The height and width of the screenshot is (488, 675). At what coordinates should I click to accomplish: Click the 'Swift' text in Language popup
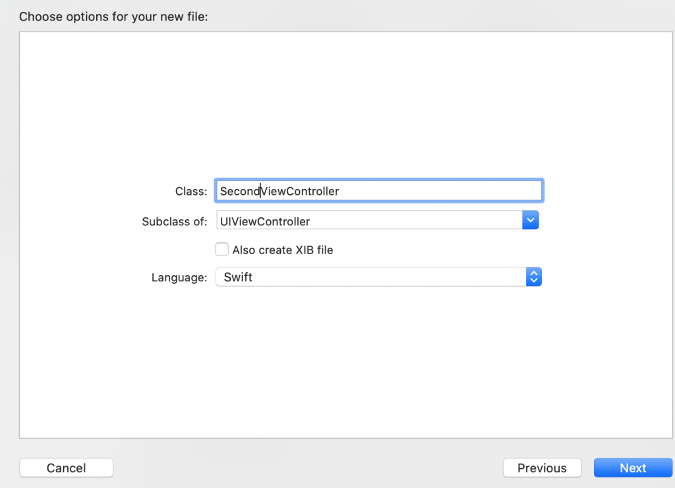tap(238, 277)
